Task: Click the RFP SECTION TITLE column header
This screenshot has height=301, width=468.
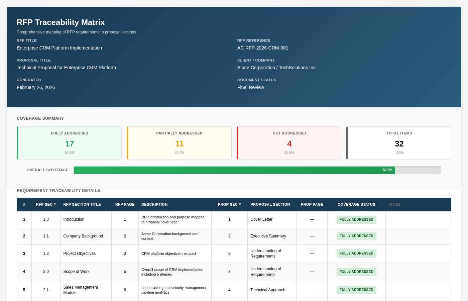Action: (x=82, y=204)
